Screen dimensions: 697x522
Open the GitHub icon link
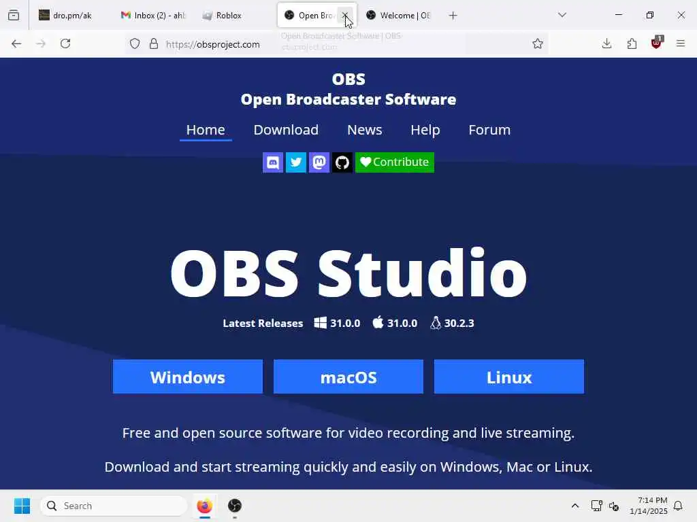[x=342, y=162]
